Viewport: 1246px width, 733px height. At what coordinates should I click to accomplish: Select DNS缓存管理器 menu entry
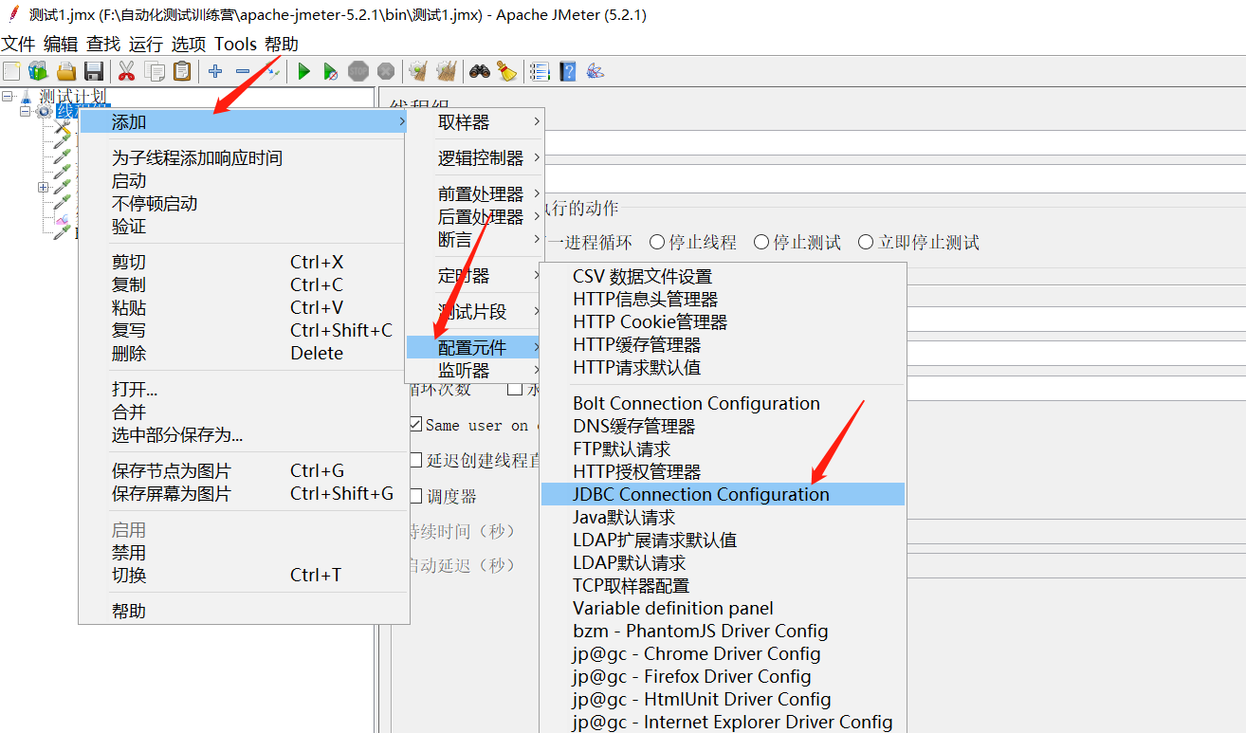point(723,426)
